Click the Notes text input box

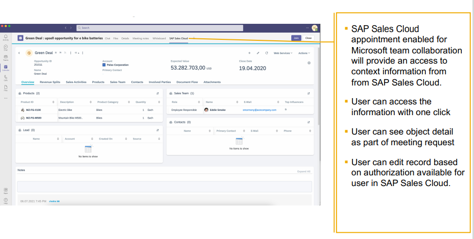coord(164,187)
